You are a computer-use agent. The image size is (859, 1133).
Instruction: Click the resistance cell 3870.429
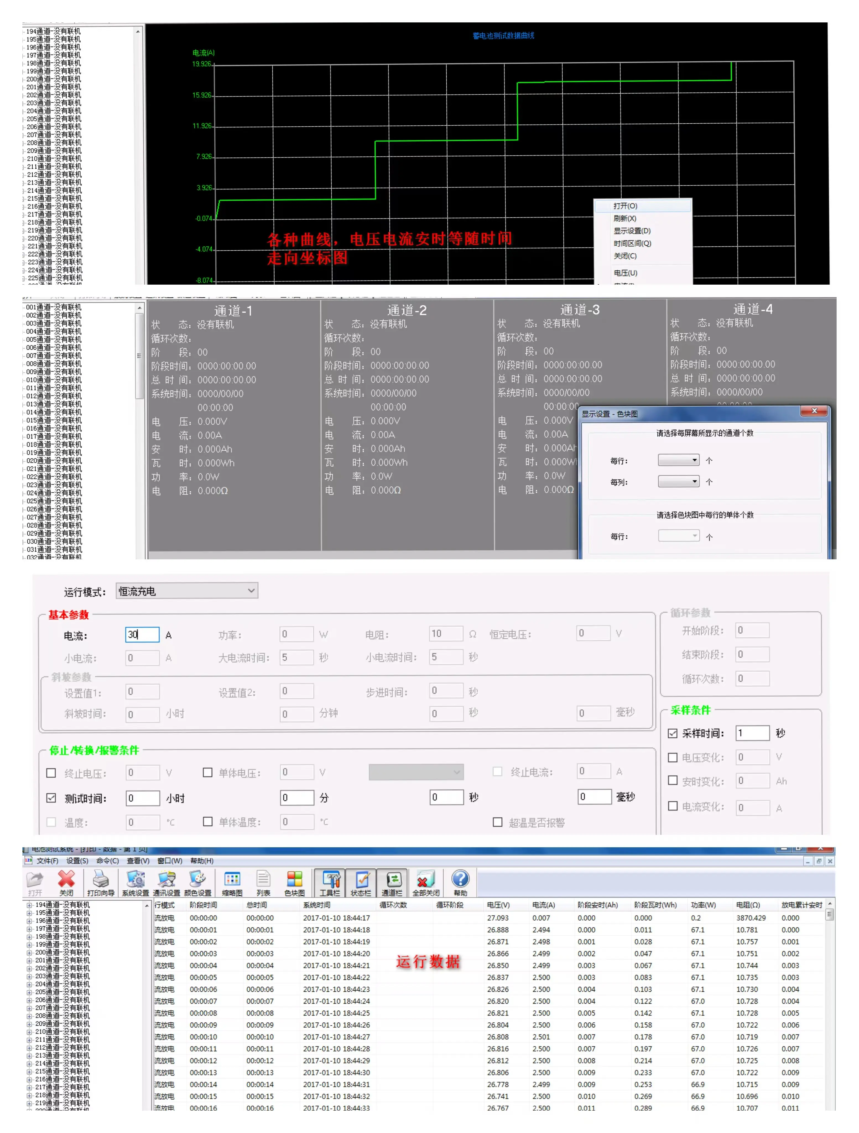[750, 917]
